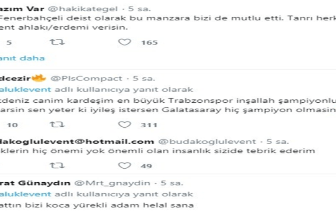
Task: Retweet the PlsCompact reply
Action: click(57, 125)
